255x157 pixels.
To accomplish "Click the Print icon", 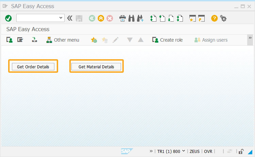I will 122,18.
